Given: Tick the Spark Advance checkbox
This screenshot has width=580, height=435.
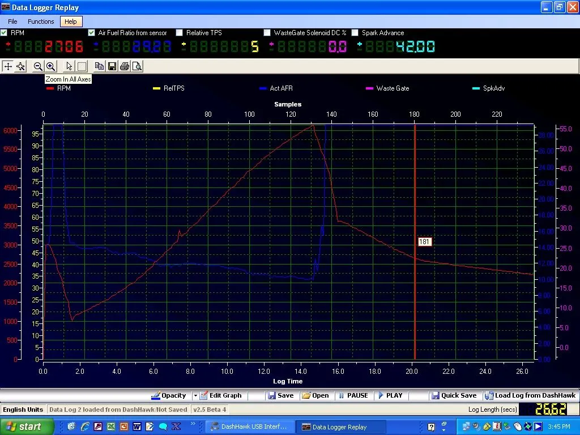Looking at the screenshot, I should point(355,33).
